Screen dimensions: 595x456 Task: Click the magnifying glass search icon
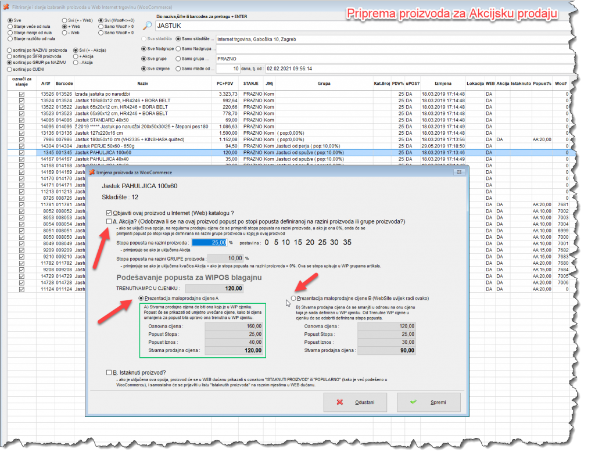pos(148,26)
